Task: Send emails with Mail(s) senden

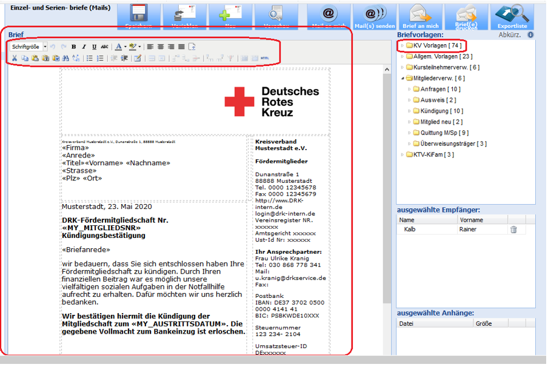Action: point(374,16)
